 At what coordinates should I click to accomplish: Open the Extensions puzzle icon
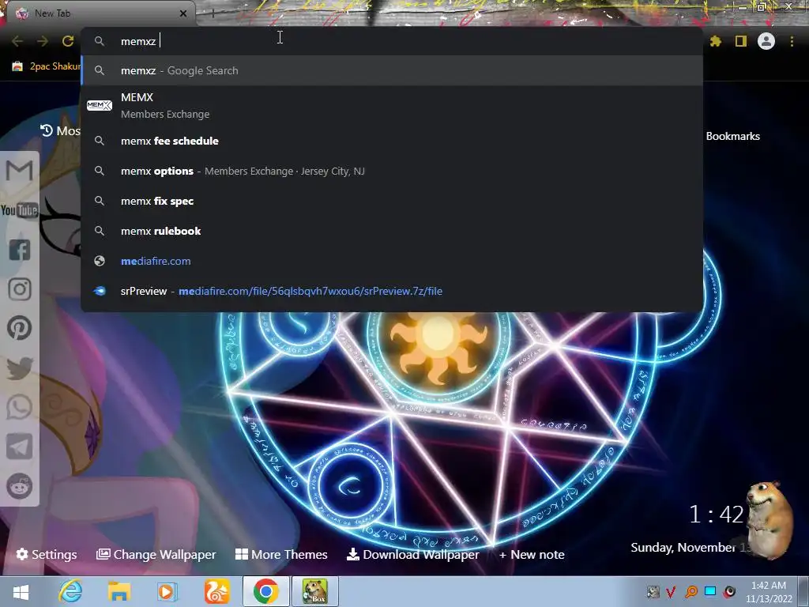pos(715,41)
